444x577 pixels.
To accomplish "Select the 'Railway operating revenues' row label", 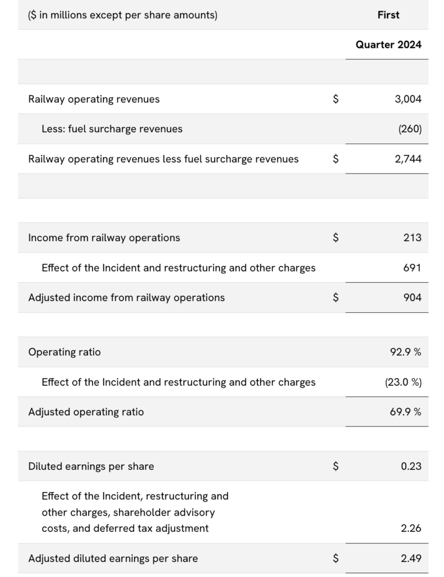I will tap(94, 99).
